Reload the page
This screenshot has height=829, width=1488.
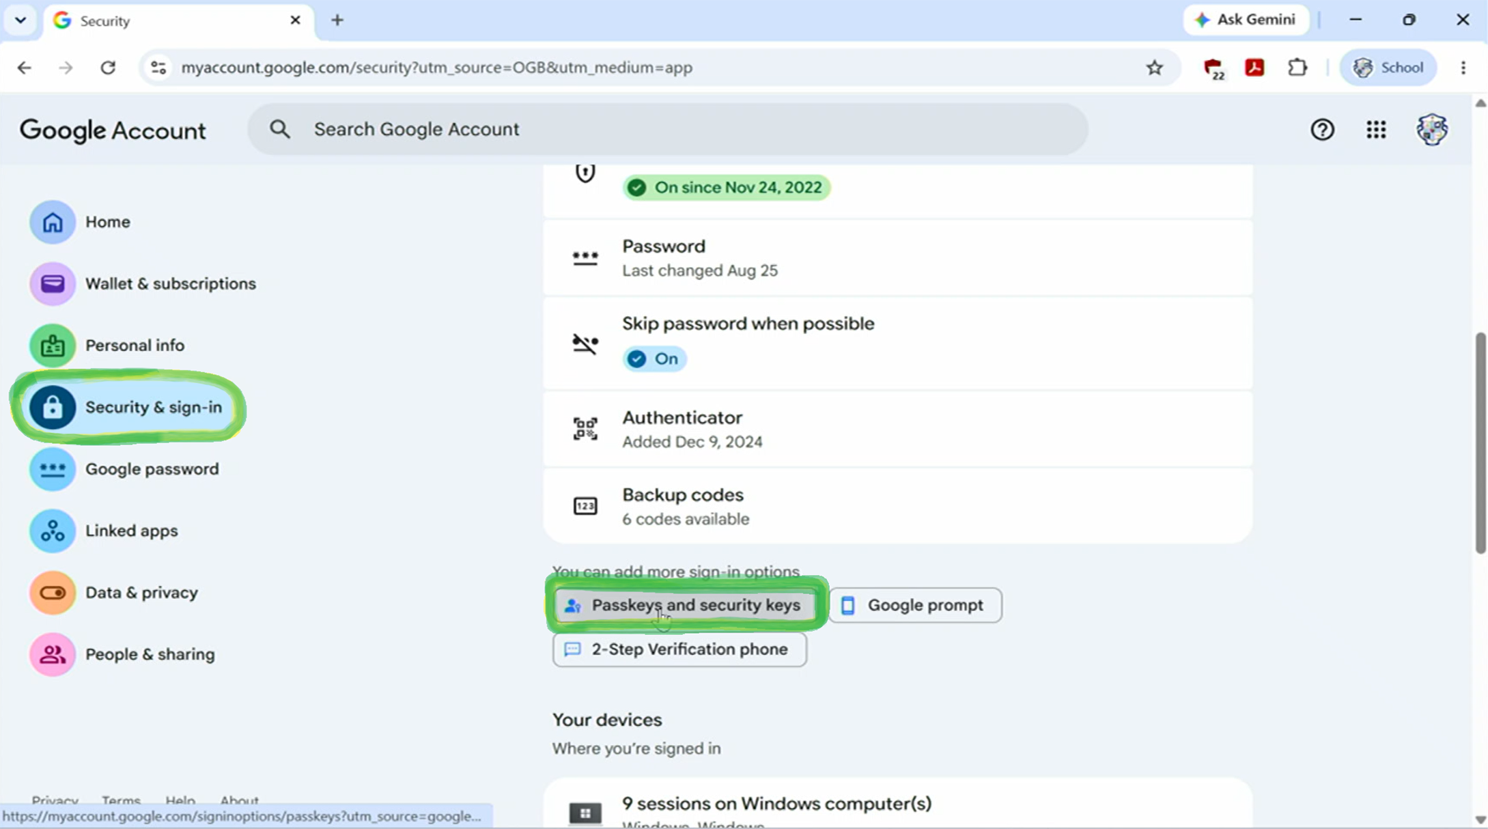click(x=108, y=68)
